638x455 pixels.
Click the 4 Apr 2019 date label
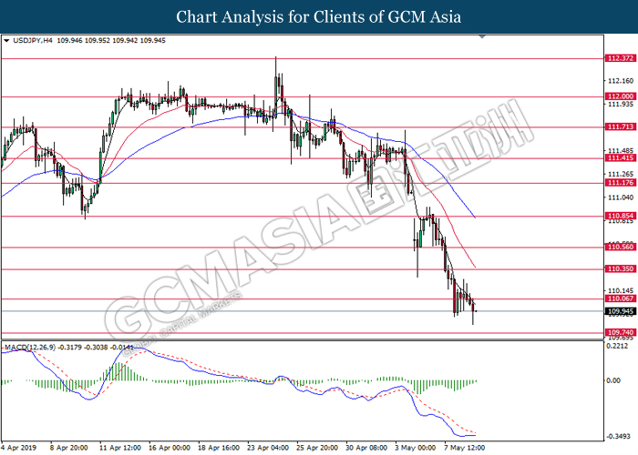point(19,448)
